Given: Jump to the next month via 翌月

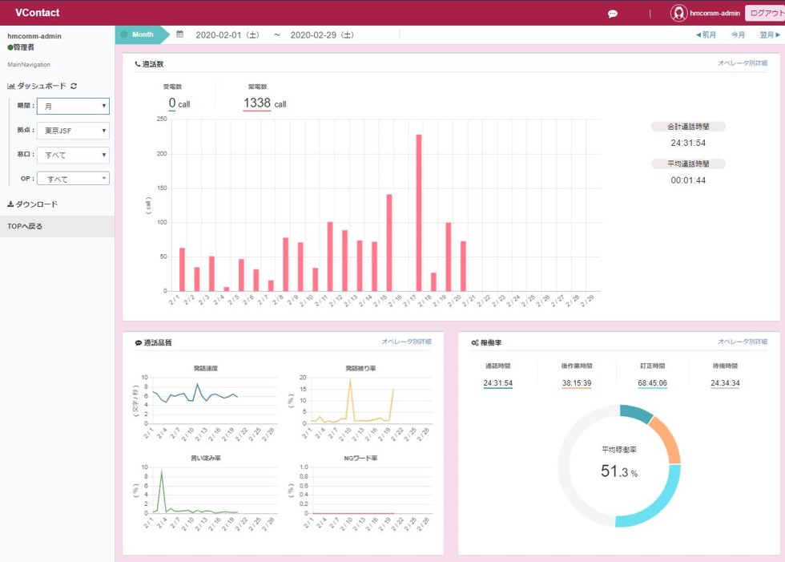Looking at the screenshot, I should pos(770,35).
